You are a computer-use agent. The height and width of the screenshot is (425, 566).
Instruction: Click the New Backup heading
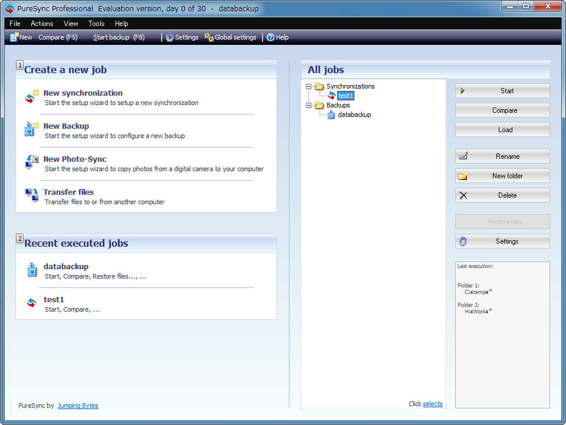pyautogui.click(x=67, y=126)
